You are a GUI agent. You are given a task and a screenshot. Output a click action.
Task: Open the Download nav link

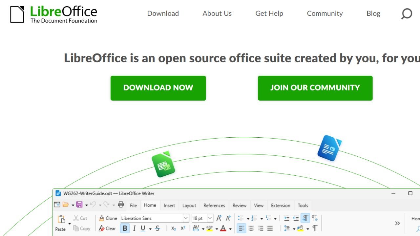(x=163, y=13)
